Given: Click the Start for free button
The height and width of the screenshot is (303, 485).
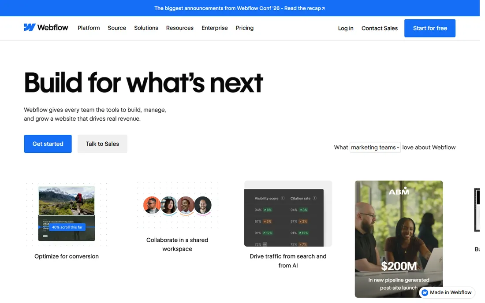Looking at the screenshot, I should (x=429, y=28).
